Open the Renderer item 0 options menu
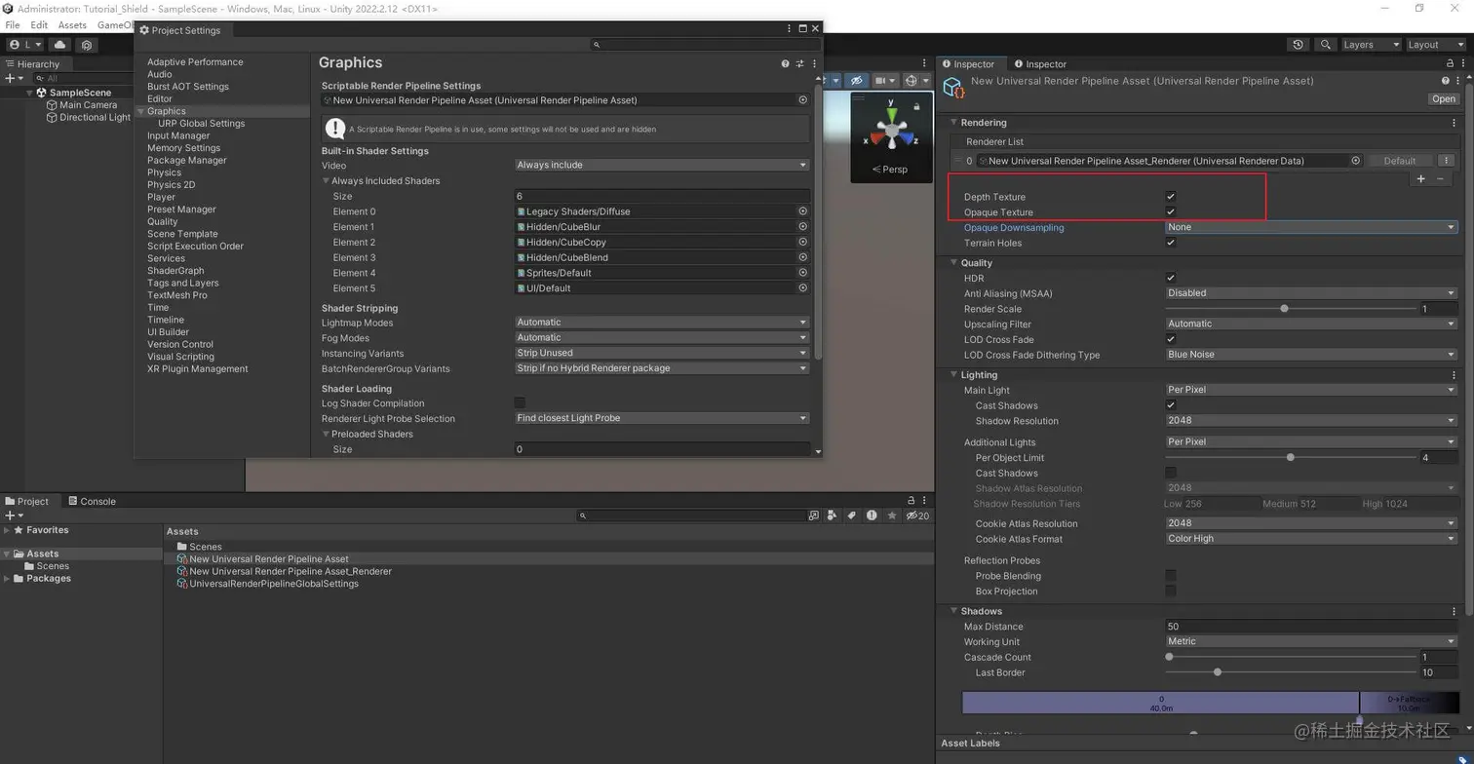 coord(1446,161)
